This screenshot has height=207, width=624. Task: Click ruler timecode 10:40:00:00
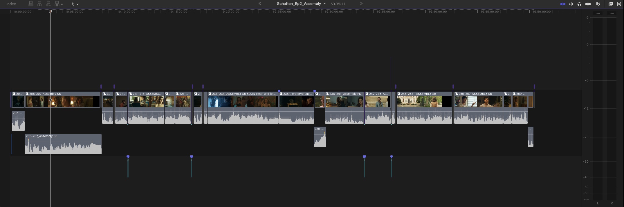click(438, 12)
